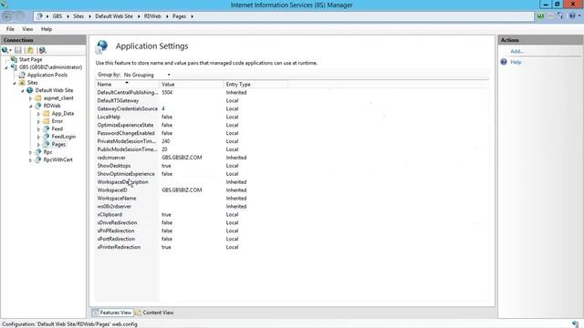Screen dimensions: 584x328
Task: Click the Save connections toolbar icon
Action: tap(18, 50)
